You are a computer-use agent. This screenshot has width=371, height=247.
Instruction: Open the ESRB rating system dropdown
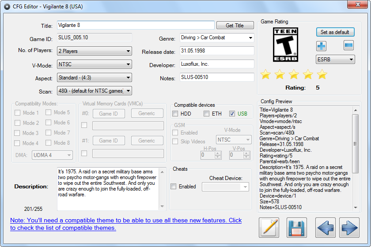point(335,60)
